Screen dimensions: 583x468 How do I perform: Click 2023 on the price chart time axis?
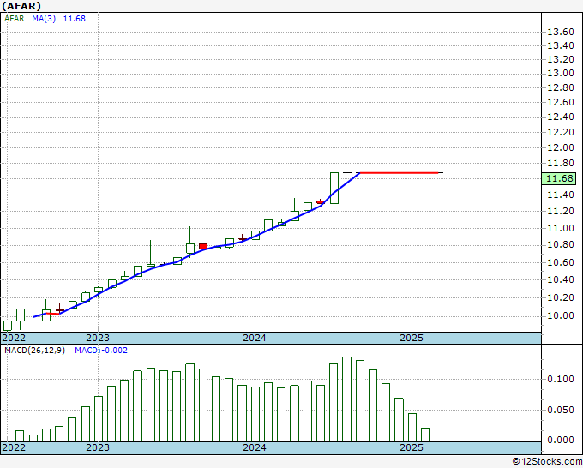97,337
